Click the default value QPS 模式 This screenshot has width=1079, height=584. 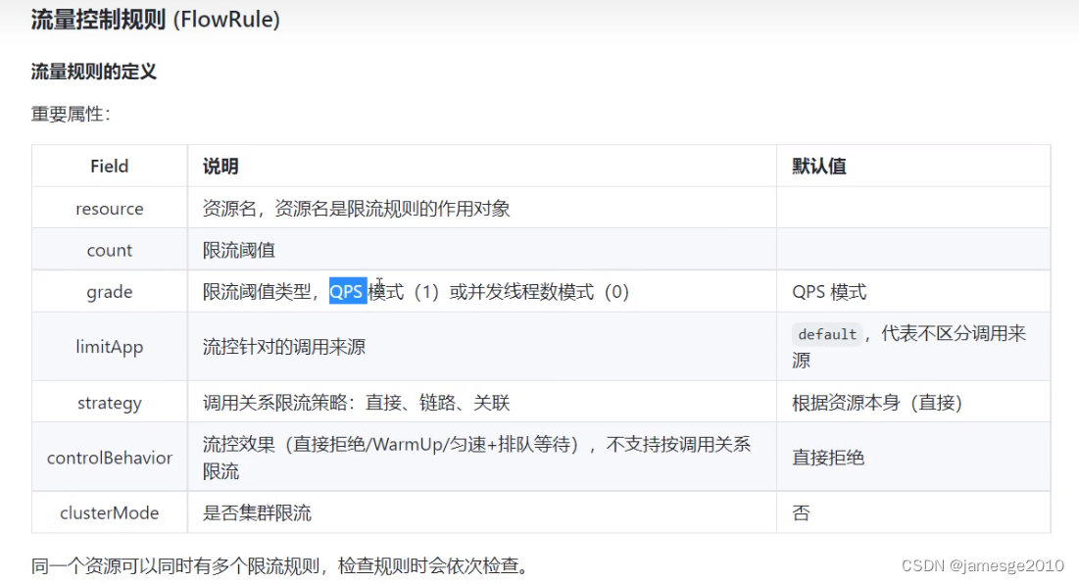(x=829, y=292)
